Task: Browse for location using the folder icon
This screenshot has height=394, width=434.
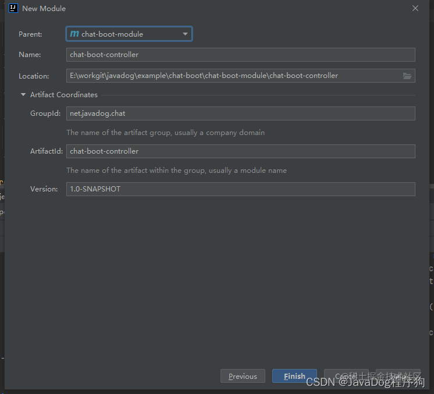Action: coord(407,76)
